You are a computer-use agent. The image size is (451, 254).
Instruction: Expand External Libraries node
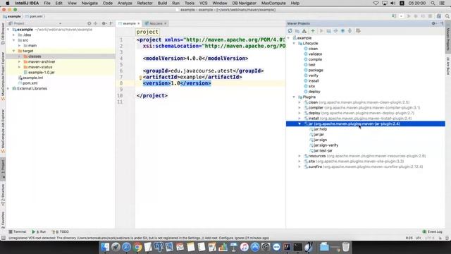point(8,88)
